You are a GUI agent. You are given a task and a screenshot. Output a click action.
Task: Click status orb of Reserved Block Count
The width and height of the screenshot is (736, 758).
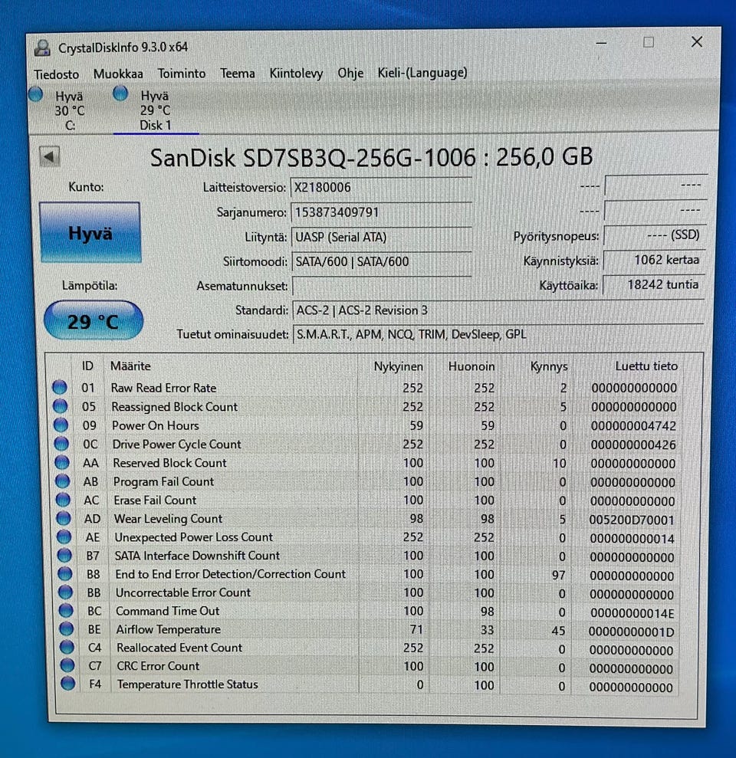point(62,462)
